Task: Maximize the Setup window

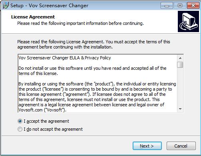Action: [x=180, y=6]
